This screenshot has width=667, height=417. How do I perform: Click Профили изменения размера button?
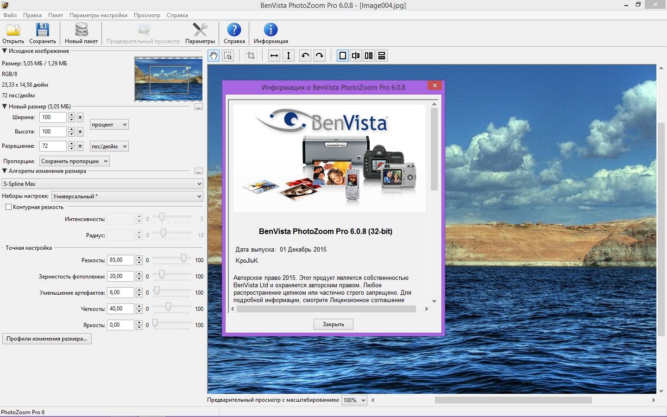pyautogui.click(x=47, y=339)
